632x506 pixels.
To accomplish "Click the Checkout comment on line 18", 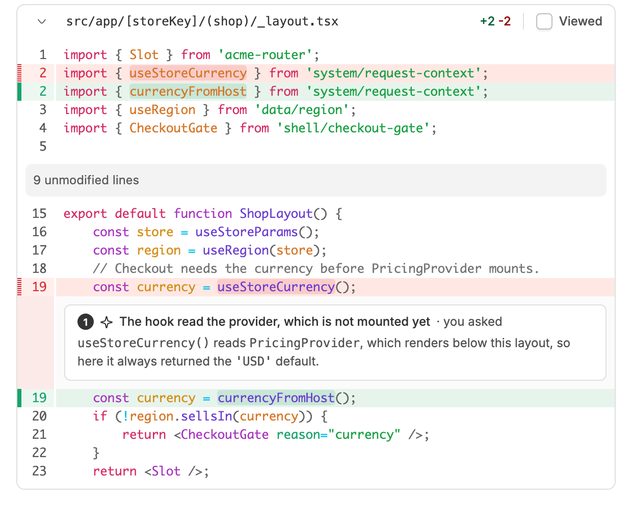I will 316,269.
